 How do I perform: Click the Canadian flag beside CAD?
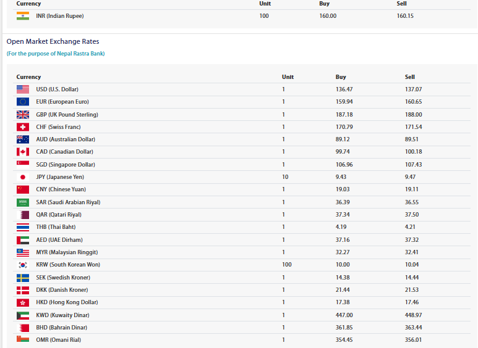[x=23, y=152]
